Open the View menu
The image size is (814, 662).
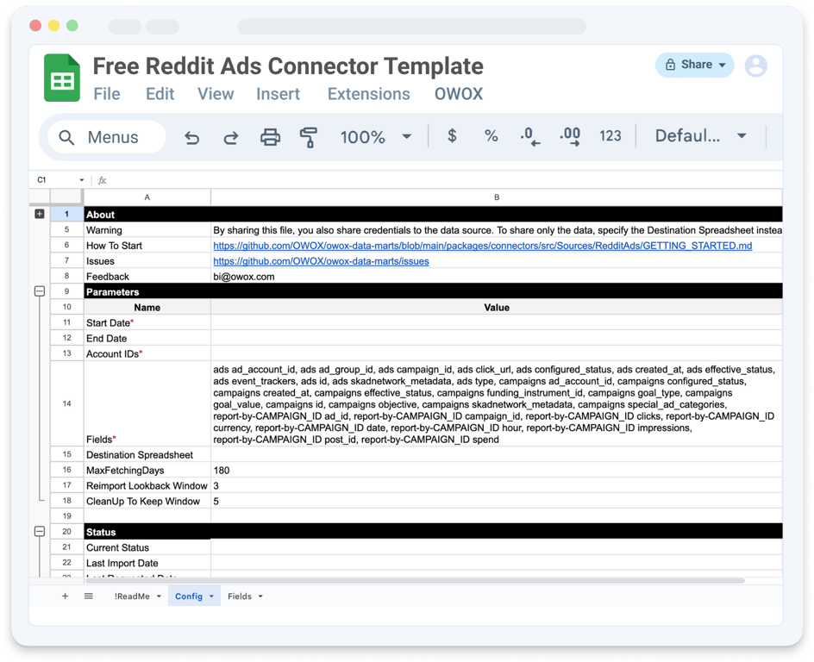216,94
